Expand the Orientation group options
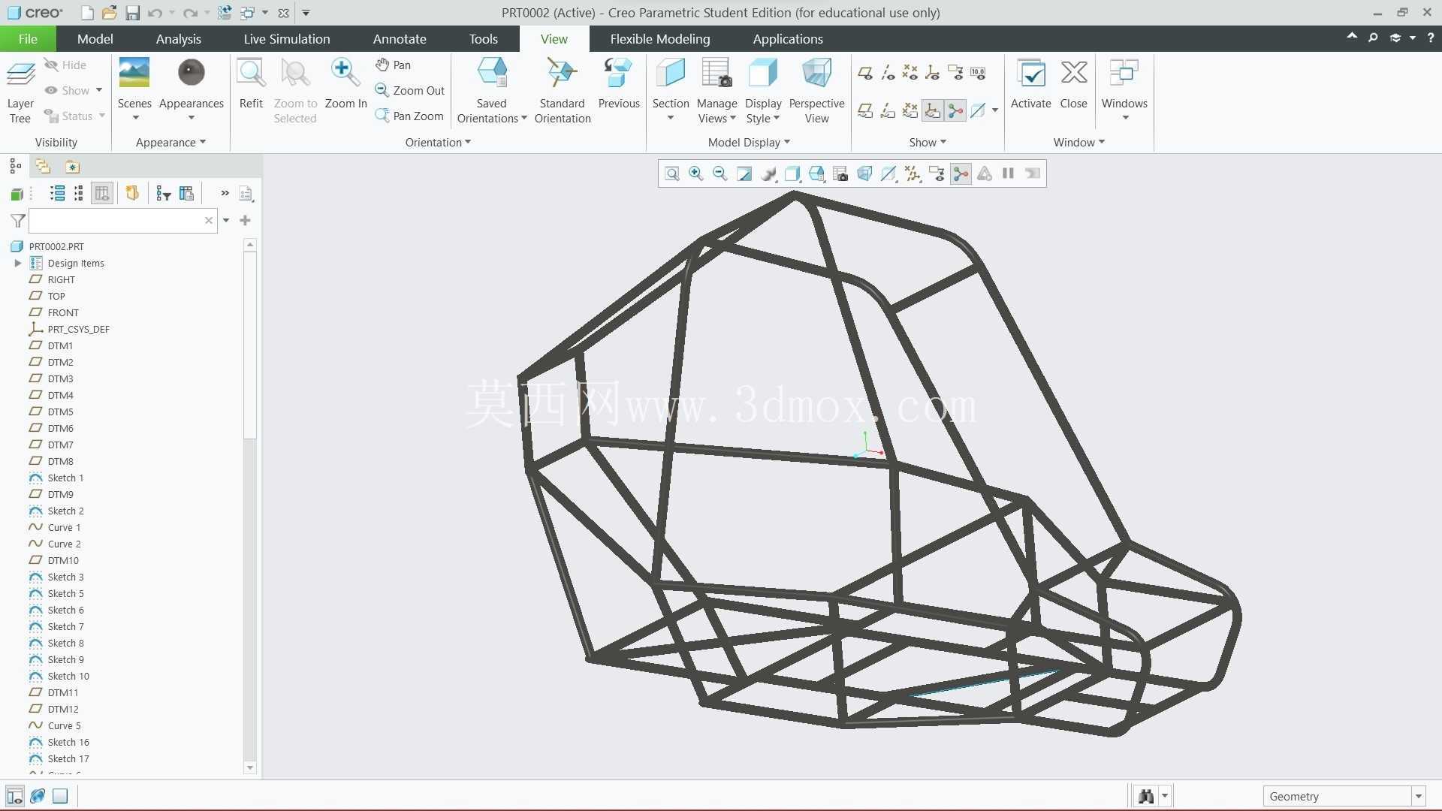The width and height of the screenshot is (1442, 811). click(x=438, y=143)
